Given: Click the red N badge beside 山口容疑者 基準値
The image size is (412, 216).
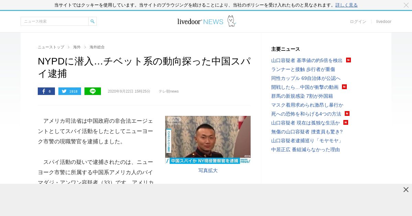Looking at the screenshot, I should click(348, 60).
